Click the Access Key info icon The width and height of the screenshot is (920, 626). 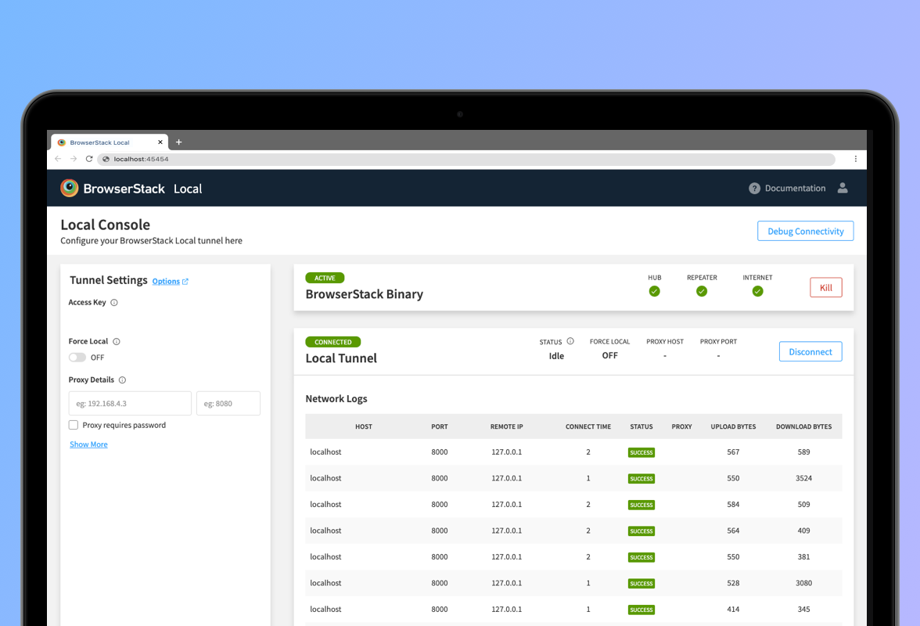click(114, 303)
